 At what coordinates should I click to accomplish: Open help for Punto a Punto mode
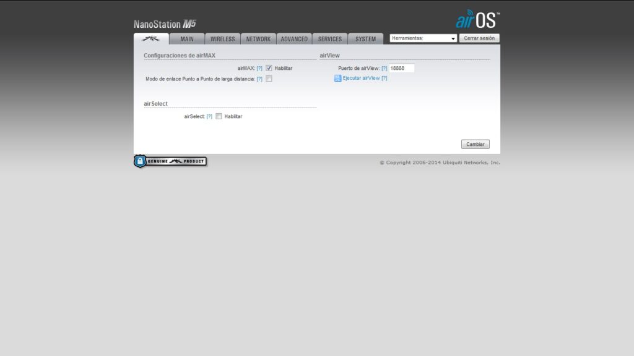pyautogui.click(x=259, y=78)
